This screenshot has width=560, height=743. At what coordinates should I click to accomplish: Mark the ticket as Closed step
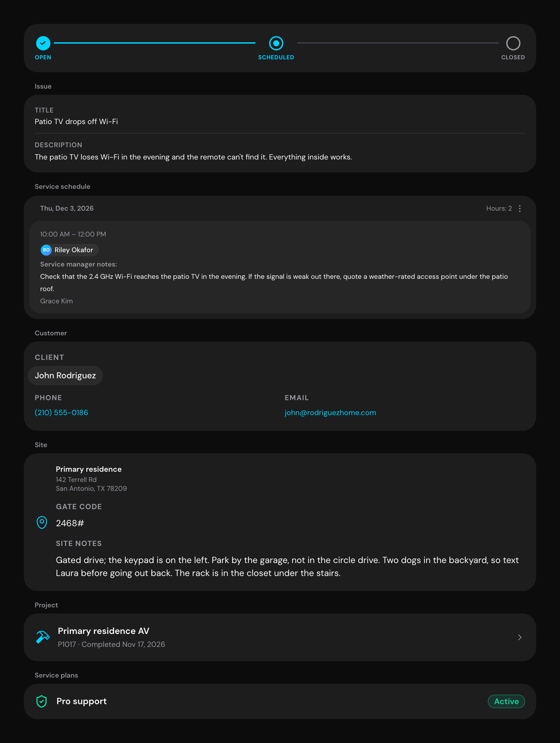(513, 43)
